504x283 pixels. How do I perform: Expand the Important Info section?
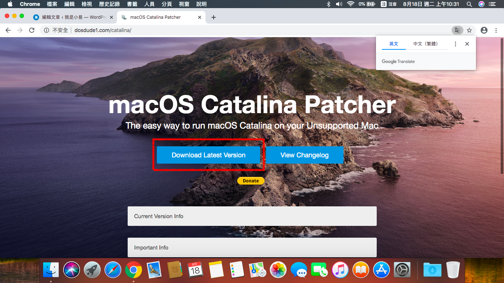pyautogui.click(x=252, y=247)
